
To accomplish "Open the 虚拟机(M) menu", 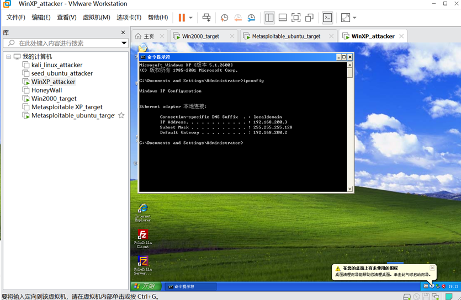I will pyautogui.click(x=97, y=18).
